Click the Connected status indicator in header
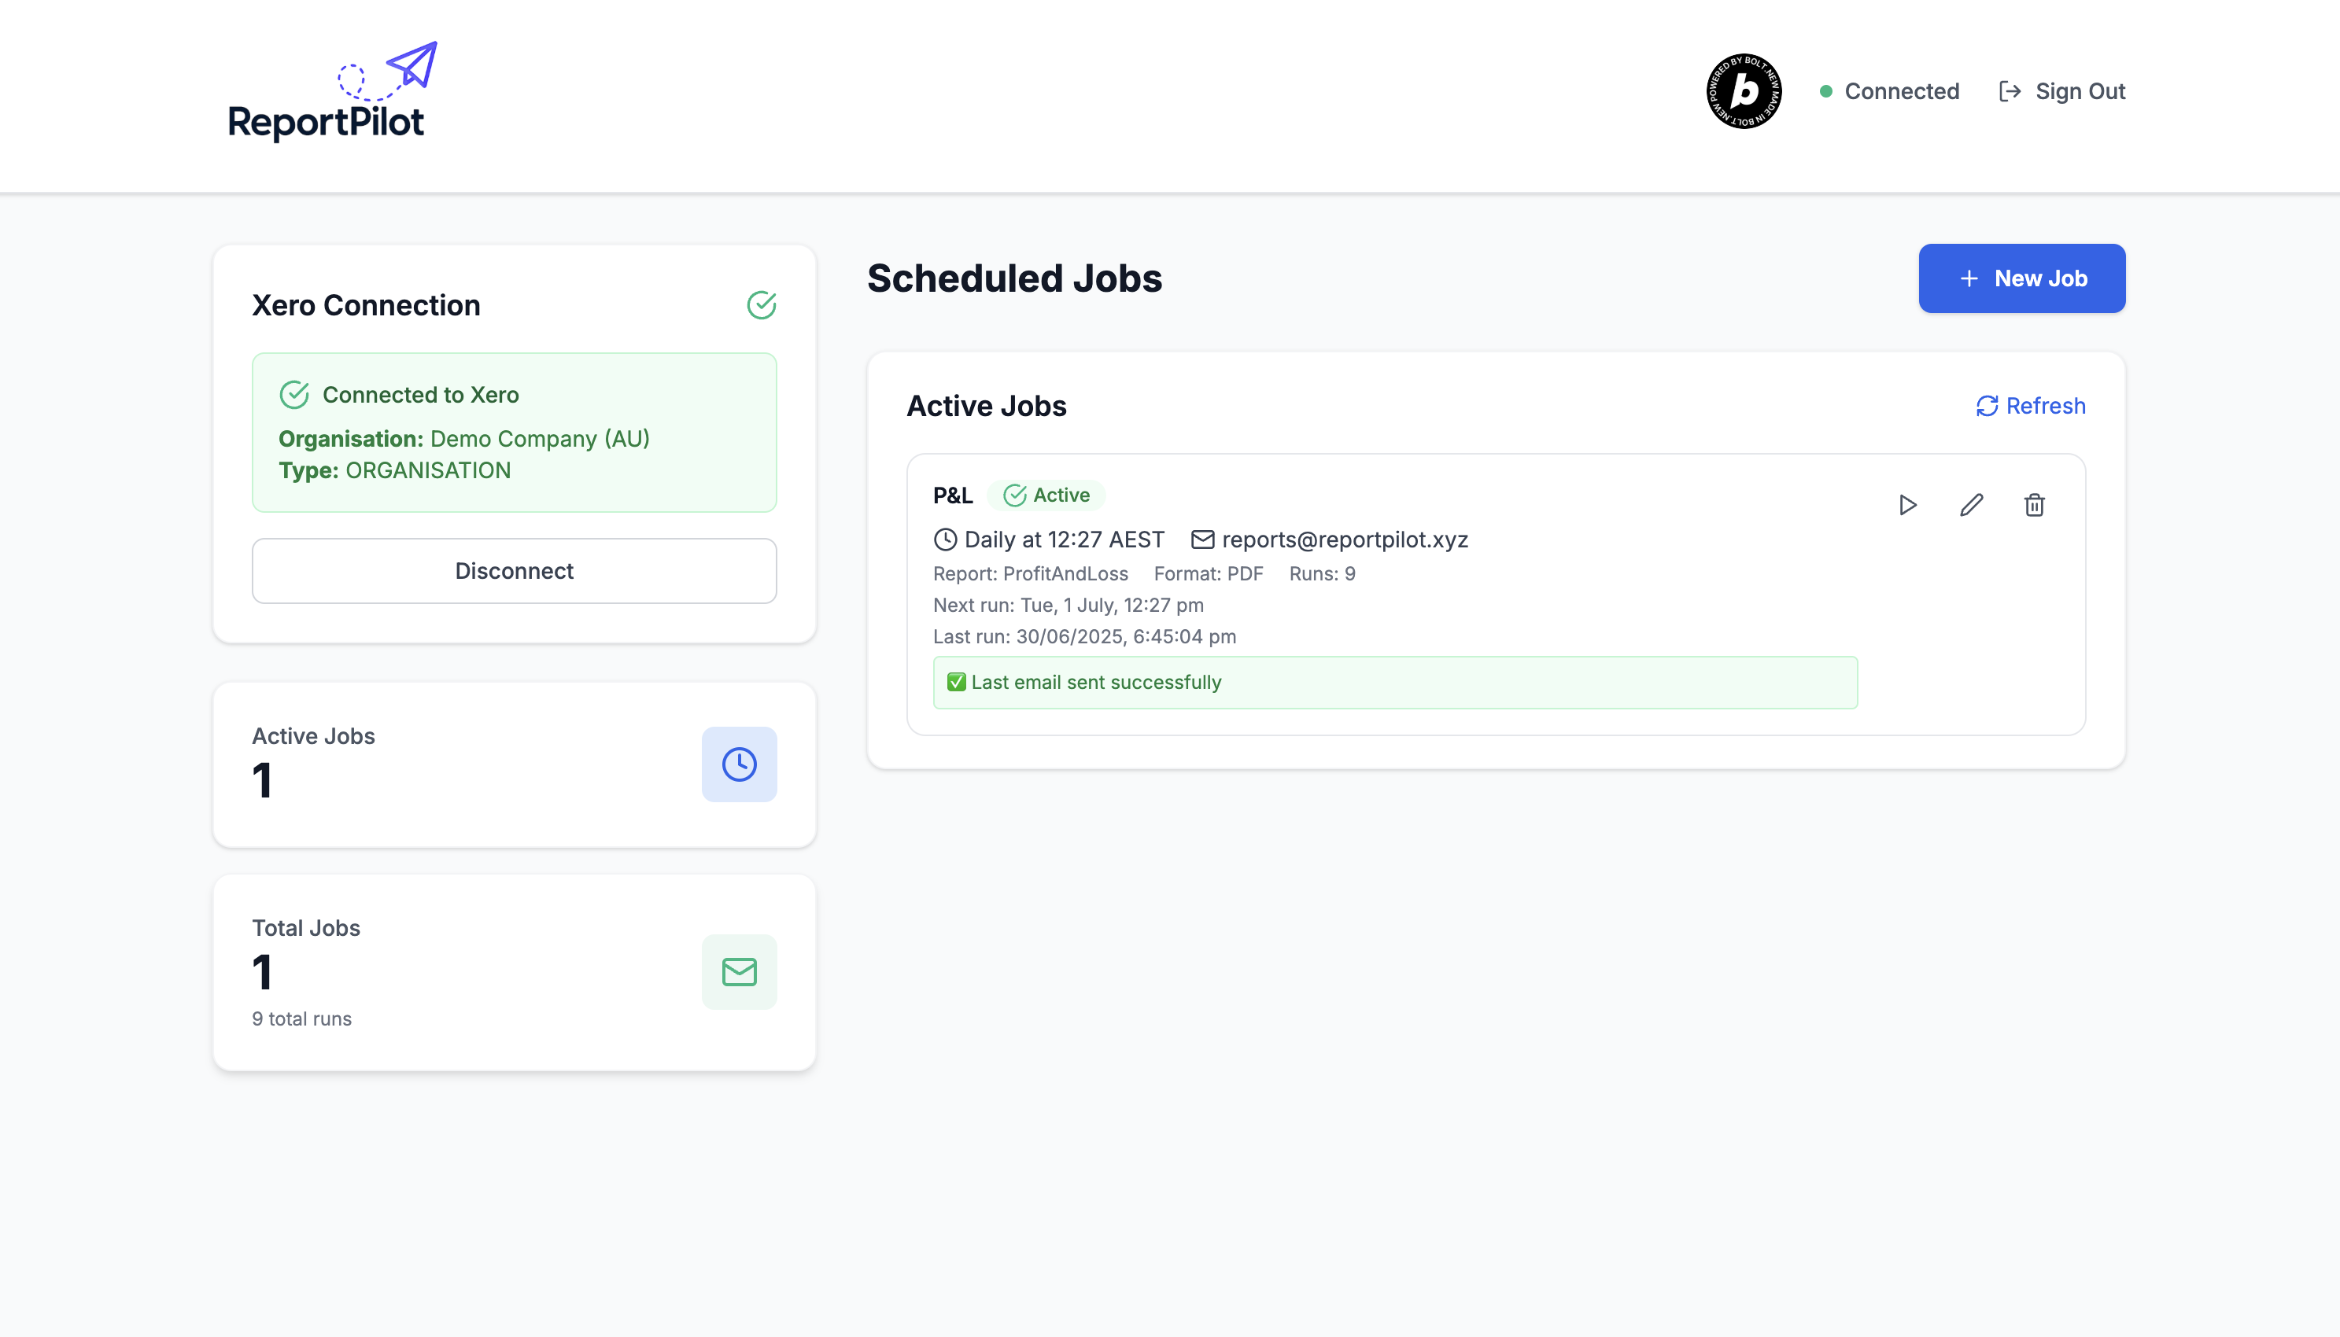The height and width of the screenshot is (1337, 2340). [1889, 91]
